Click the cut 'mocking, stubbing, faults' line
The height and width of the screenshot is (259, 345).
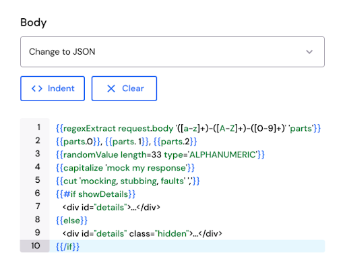pos(127,181)
